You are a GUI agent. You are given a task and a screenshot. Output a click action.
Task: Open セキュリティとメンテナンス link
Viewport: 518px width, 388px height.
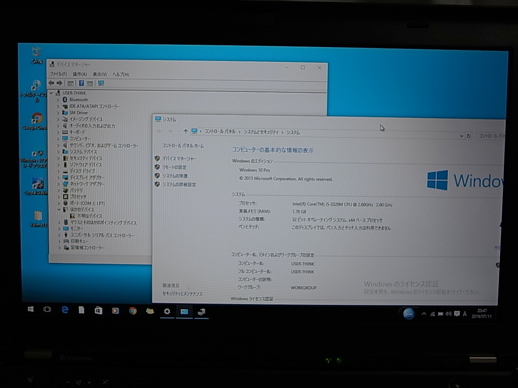point(182,294)
